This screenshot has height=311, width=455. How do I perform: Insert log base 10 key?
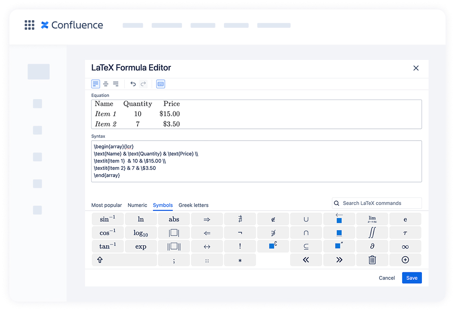(141, 233)
